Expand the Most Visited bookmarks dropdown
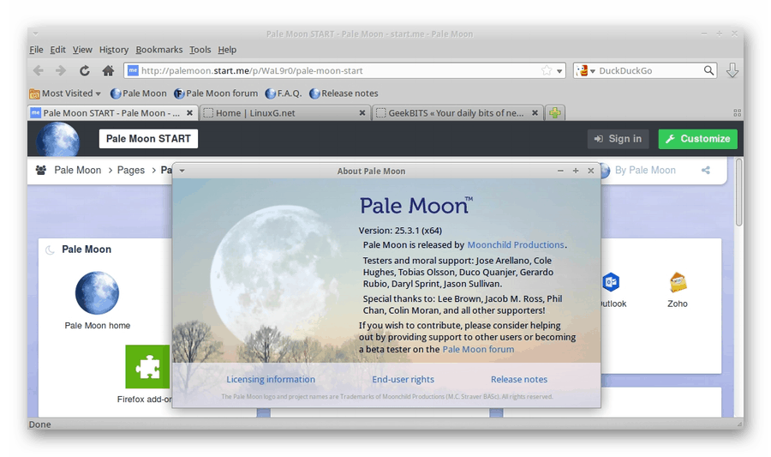The width and height of the screenshot is (771, 457). tap(65, 93)
